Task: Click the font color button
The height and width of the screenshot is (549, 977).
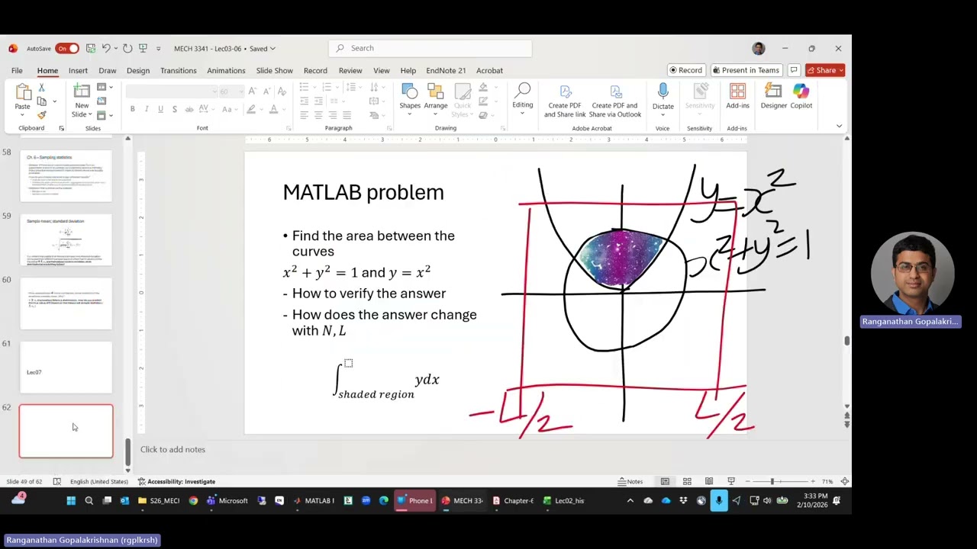Action: (273, 109)
